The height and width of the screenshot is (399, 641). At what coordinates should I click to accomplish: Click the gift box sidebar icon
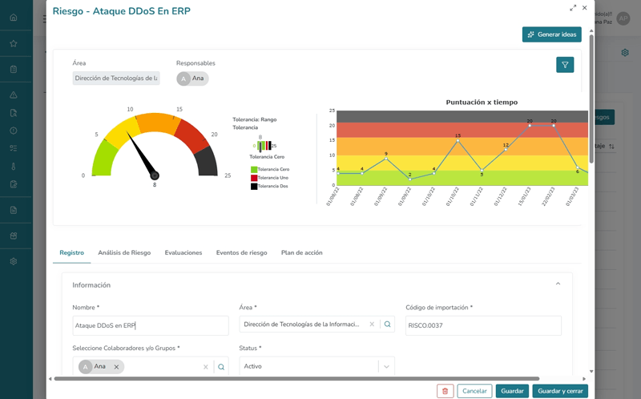(x=14, y=236)
